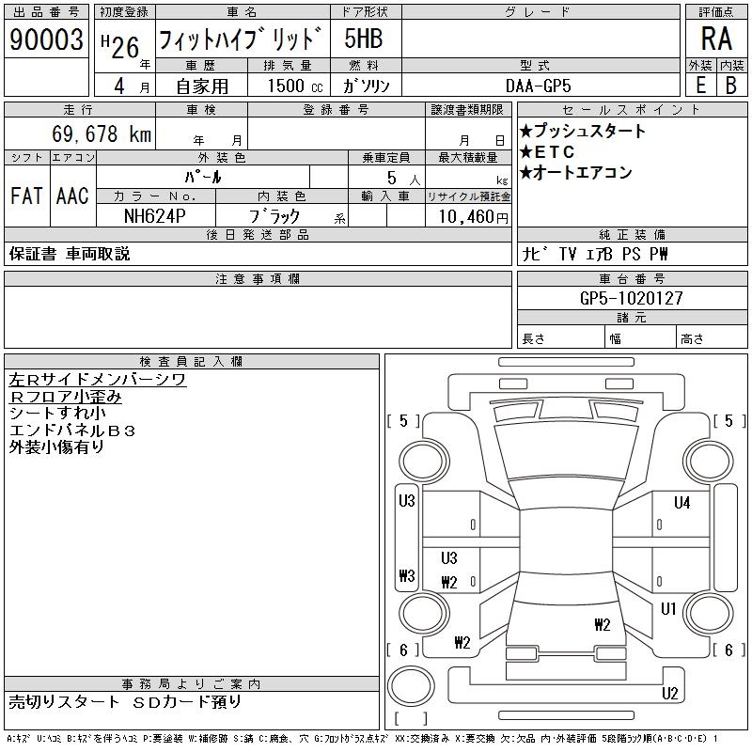This screenshot has height=752, width=752.
Task: Click the model code DAA-GP5
Action: (x=538, y=86)
